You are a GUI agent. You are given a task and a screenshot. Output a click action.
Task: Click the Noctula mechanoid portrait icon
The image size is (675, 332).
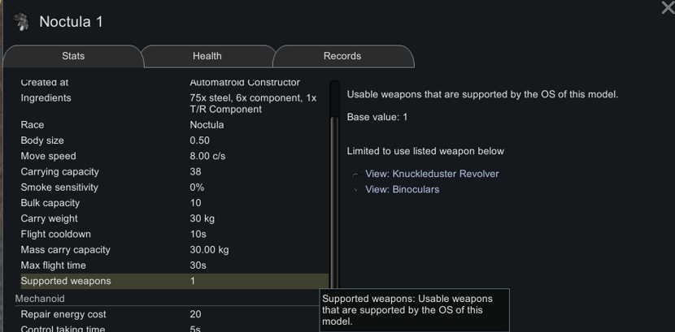pyautogui.click(x=20, y=21)
